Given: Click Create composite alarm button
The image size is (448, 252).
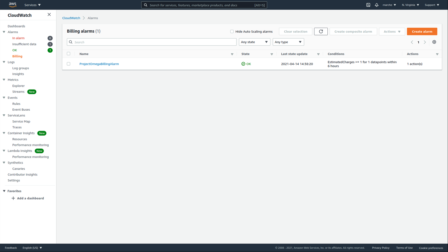Looking at the screenshot, I should [353, 31].
